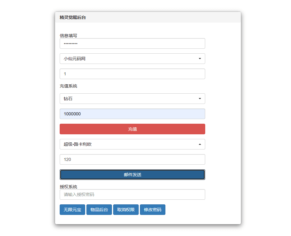Click the 精灵觉醒后台 panel heading
Screen dimensions: 291x236
click(72, 17)
